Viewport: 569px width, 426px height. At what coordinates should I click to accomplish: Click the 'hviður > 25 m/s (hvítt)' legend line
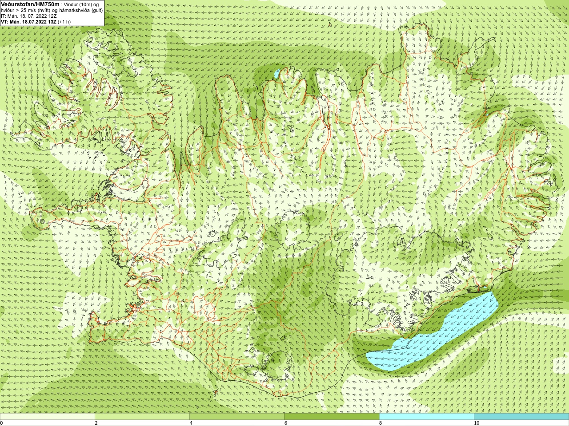click(52, 10)
